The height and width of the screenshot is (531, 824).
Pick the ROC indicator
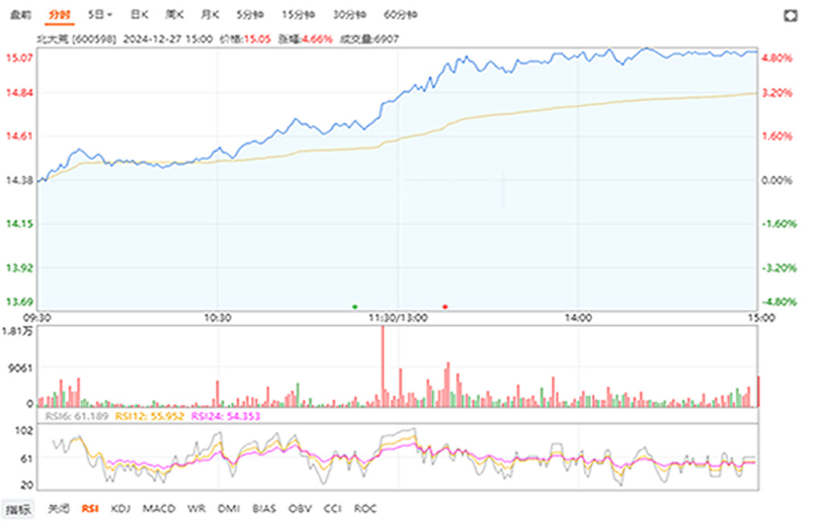pos(365,509)
